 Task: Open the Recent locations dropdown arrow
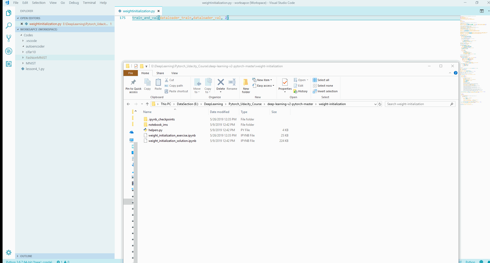[142, 104]
